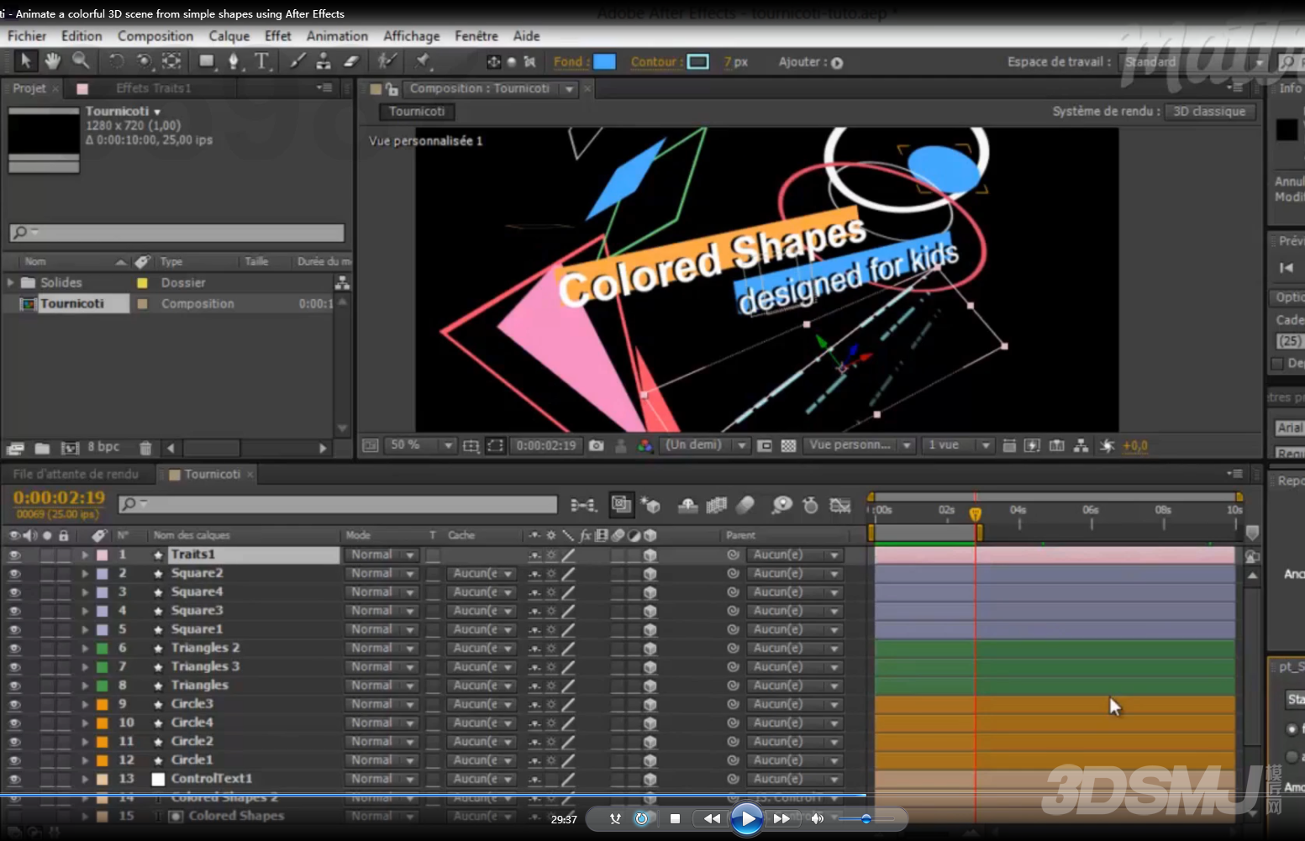Hide the Traits1 layer

14,555
